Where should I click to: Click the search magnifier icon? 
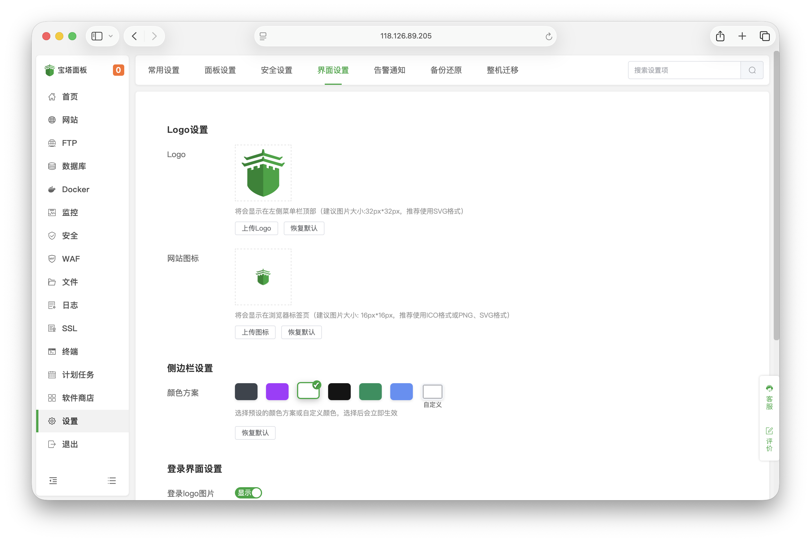(752, 70)
